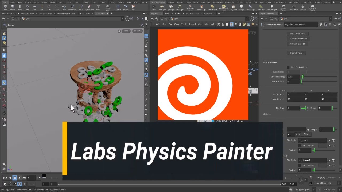Open the Layout menu in network editor
The image size is (342, 192).
click(x=193, y=24)
